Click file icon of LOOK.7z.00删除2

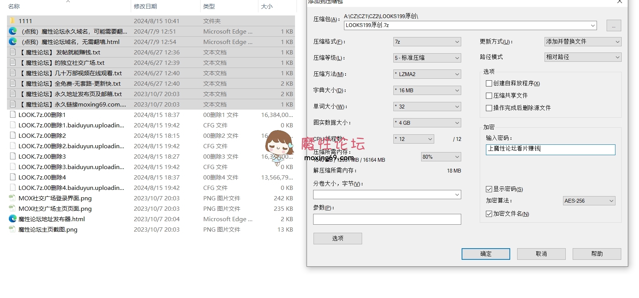(13, 135)
